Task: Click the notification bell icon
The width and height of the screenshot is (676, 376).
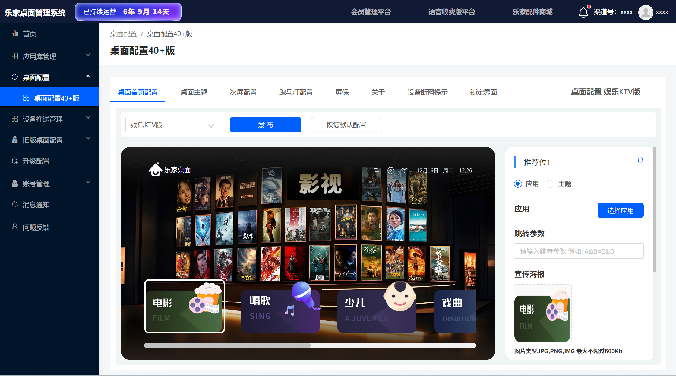Action: point(583,12)
